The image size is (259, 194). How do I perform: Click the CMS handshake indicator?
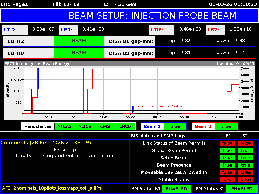click(x=105, y=126)
